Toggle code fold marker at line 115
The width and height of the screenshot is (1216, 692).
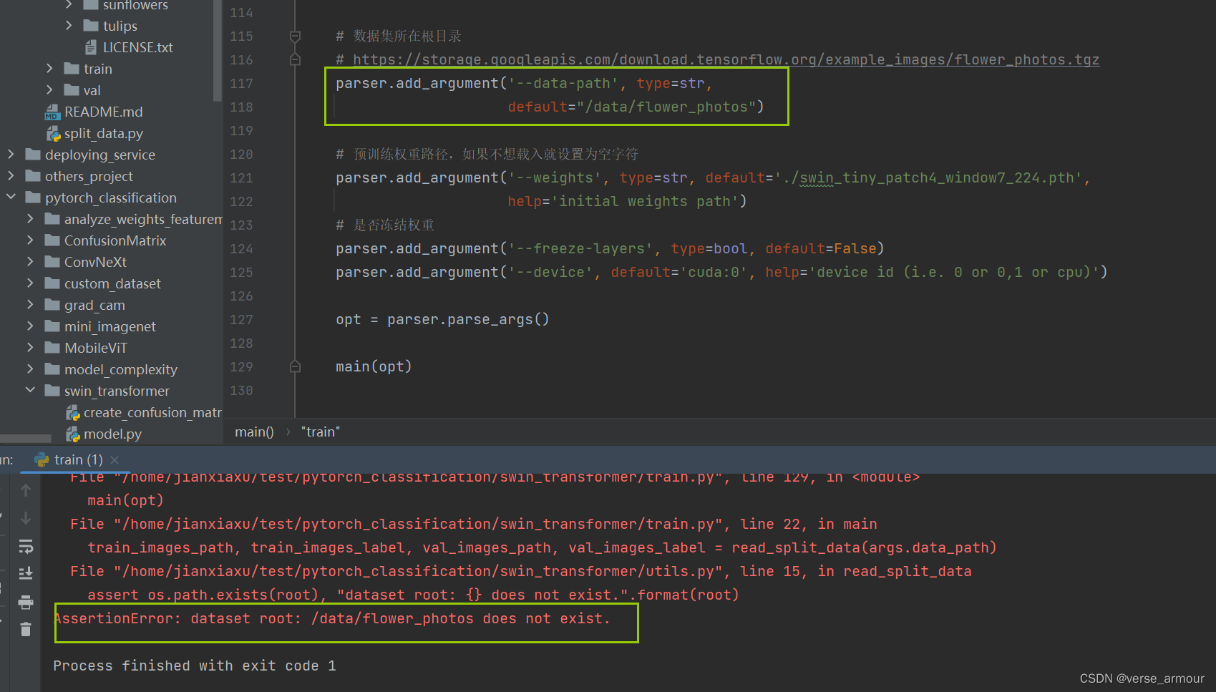pyautogui.click(x=295, y=36)
